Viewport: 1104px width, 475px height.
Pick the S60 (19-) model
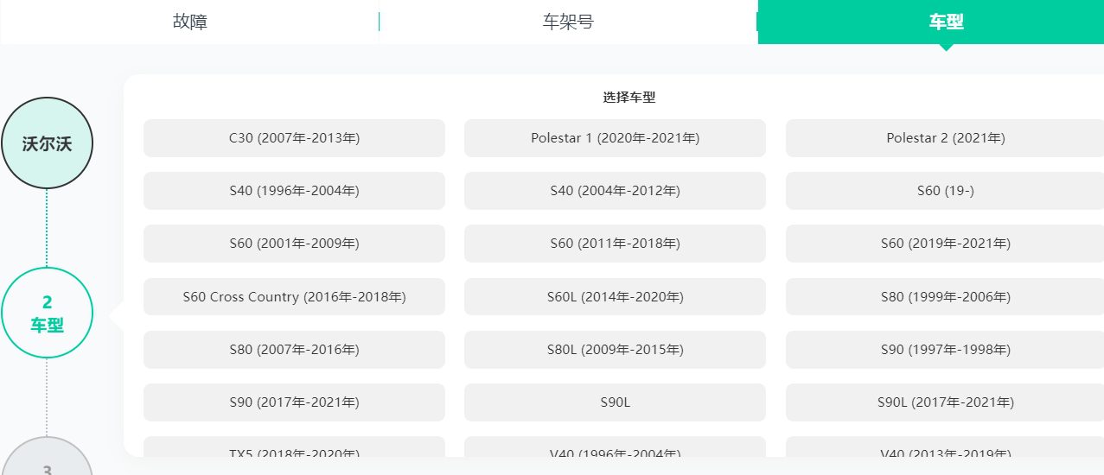[945, 191]
